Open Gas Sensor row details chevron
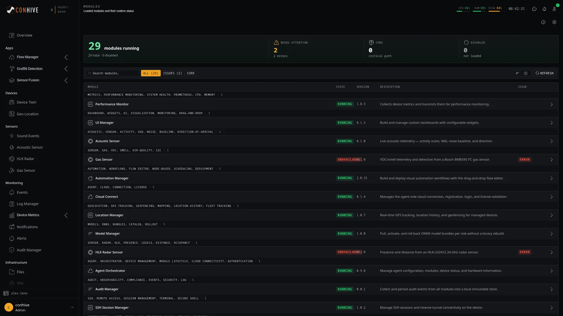Viewport: 563px width, 316px height. pyautogui.click(x=552, y=160)
